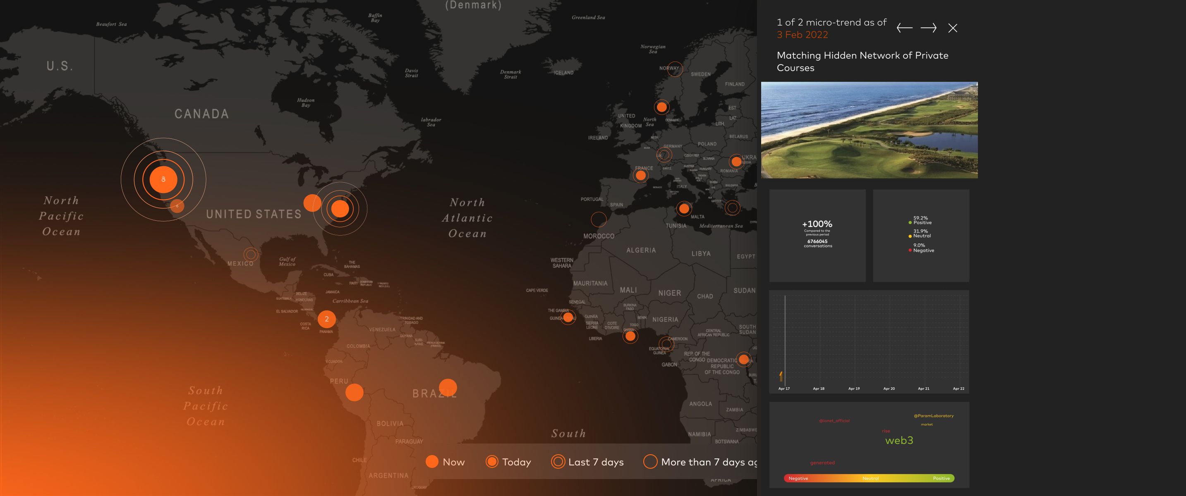Toggle the Today legend filter
Viewport: 1186px width, 496px height.
(x=508, y=462)
